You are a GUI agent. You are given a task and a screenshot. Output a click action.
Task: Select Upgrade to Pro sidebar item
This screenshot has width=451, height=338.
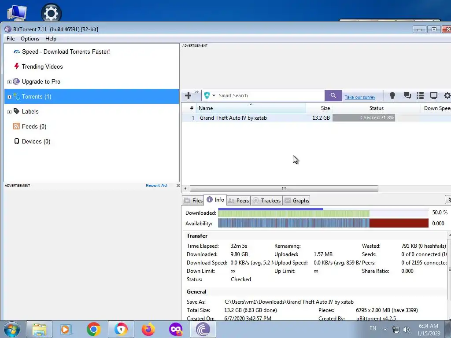pyautogui.click(x=41, y=81)
